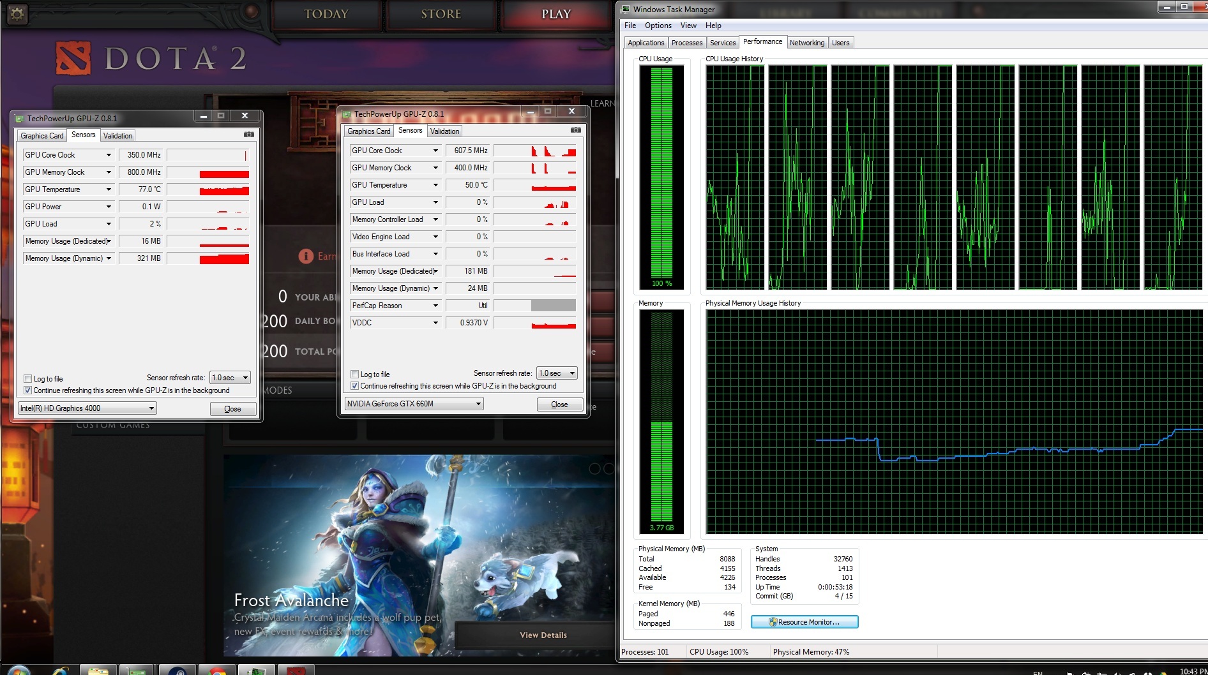The image size is (1208, 675).
Task: Expand Intel GPU Temperature sensor dropdown
Action: pos(109,189)
